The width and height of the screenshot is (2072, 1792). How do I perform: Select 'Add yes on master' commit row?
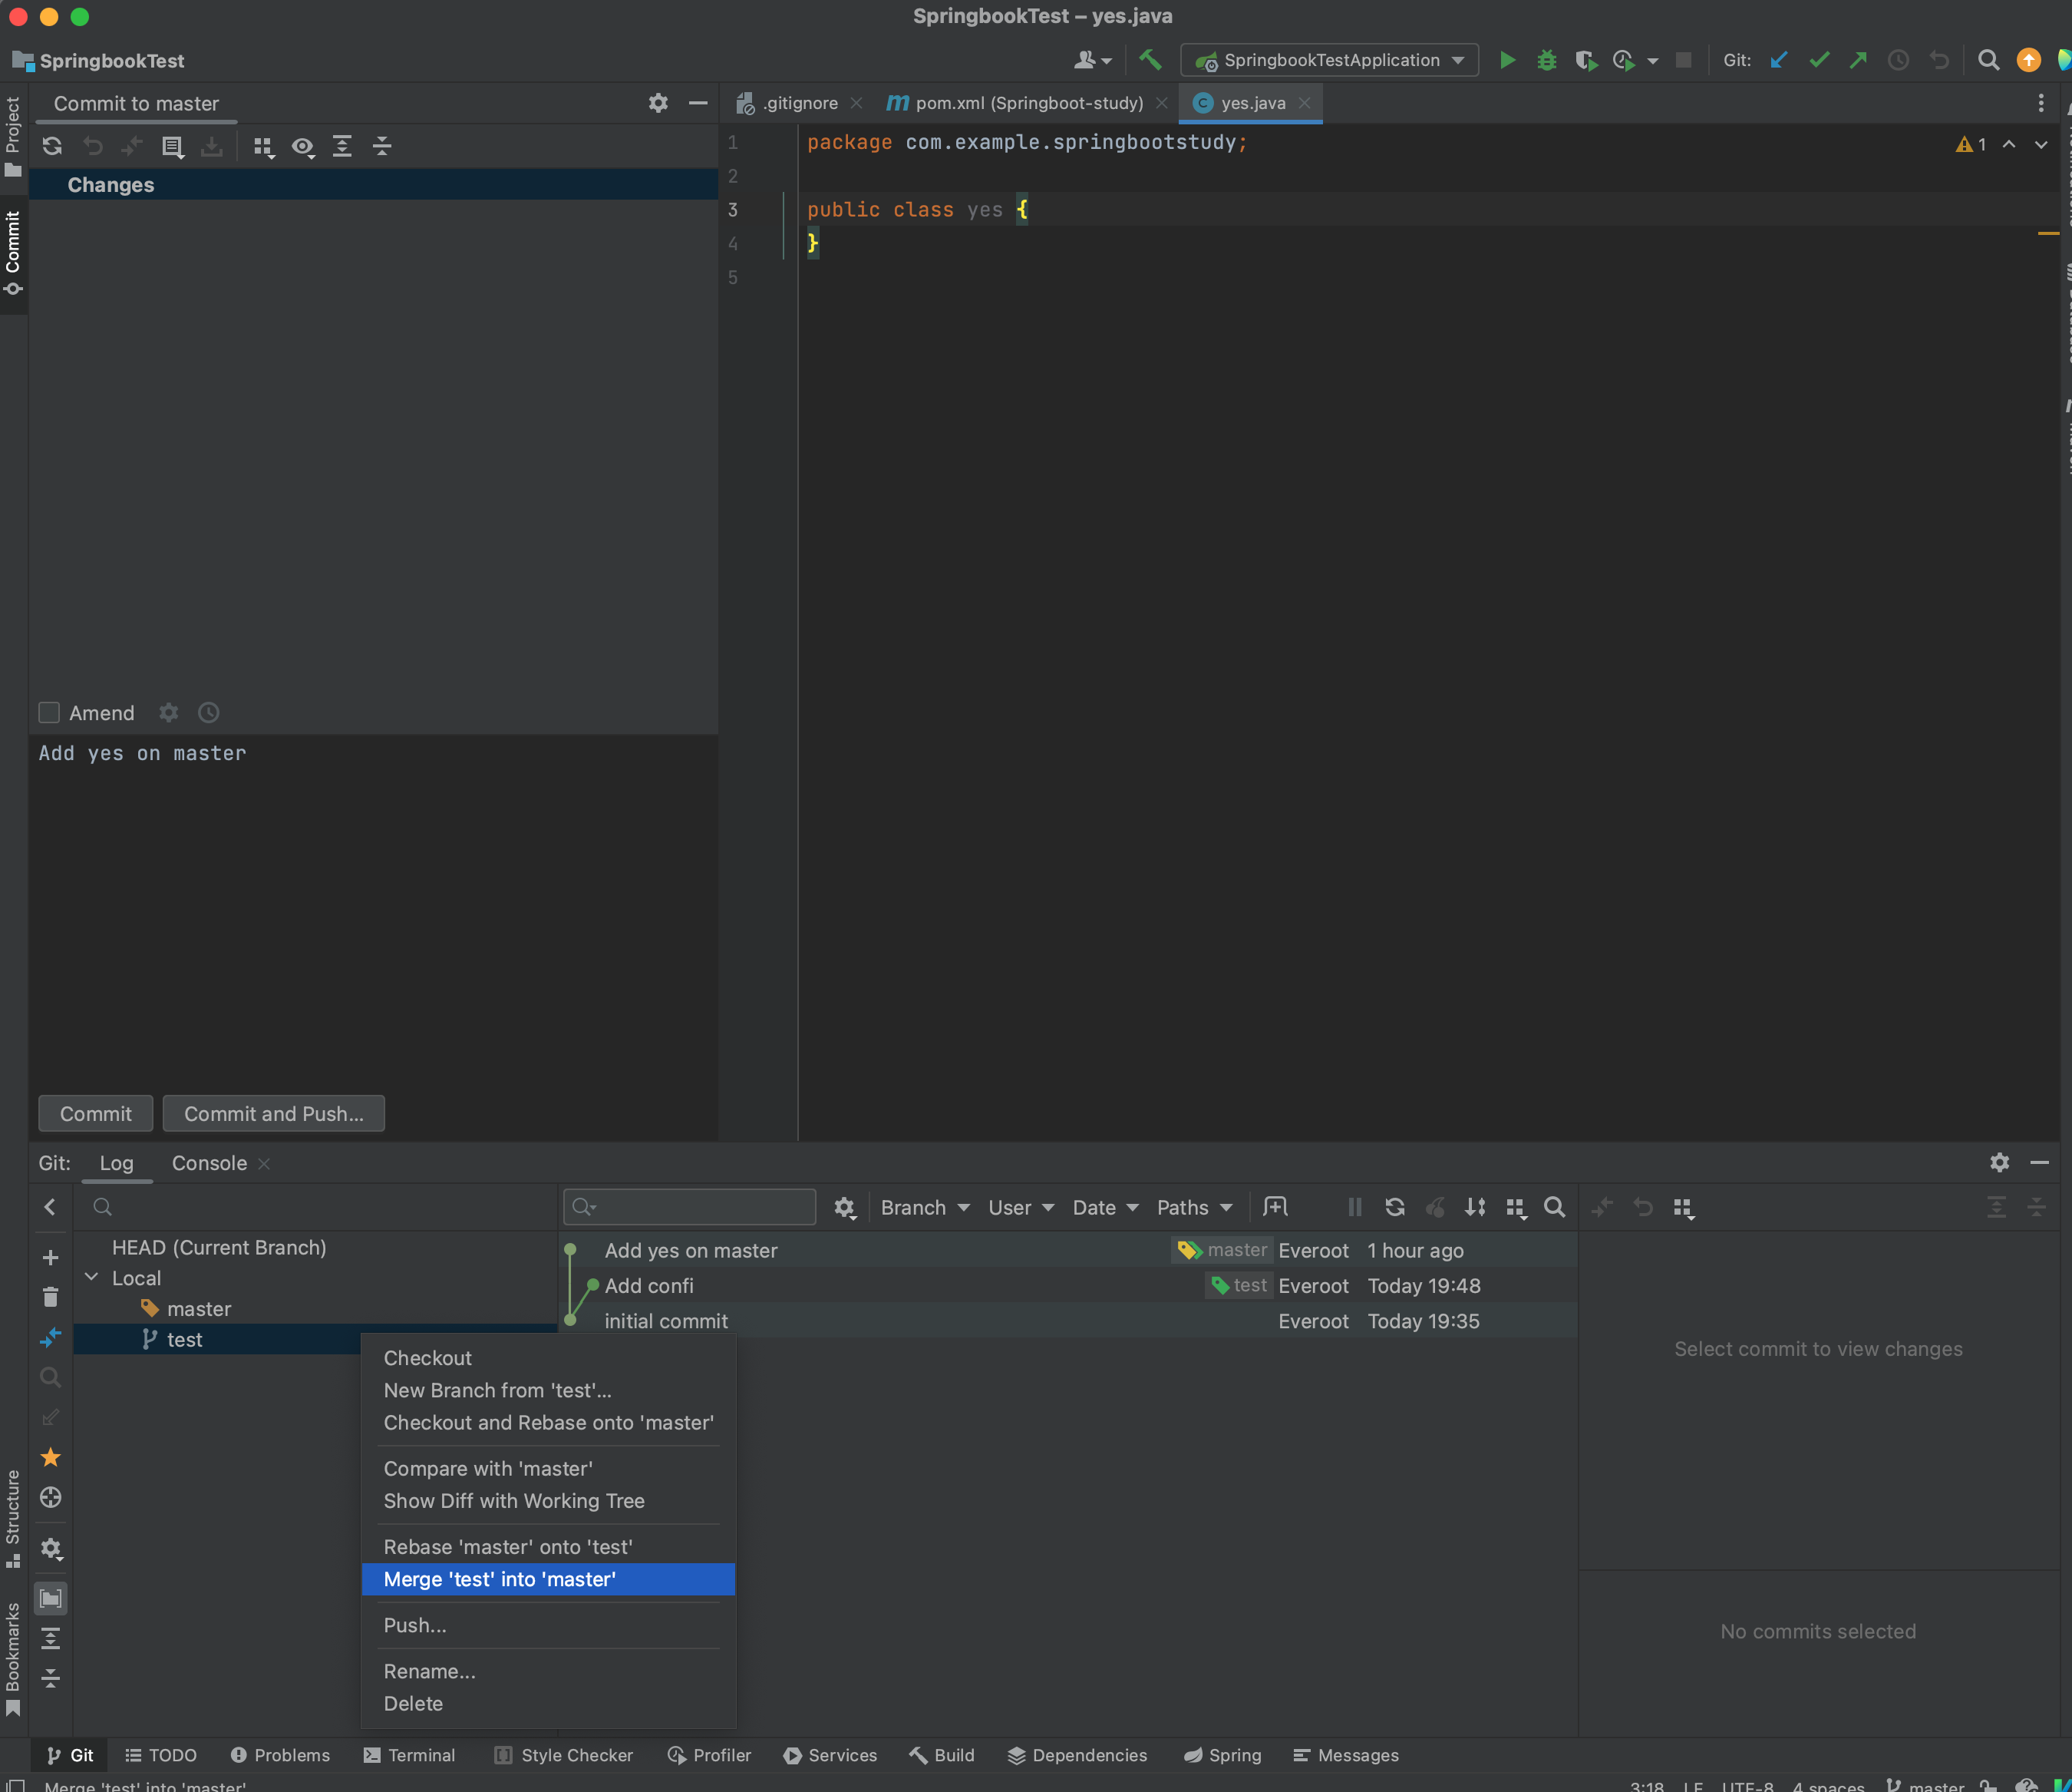click(x=1068, y=1250)
